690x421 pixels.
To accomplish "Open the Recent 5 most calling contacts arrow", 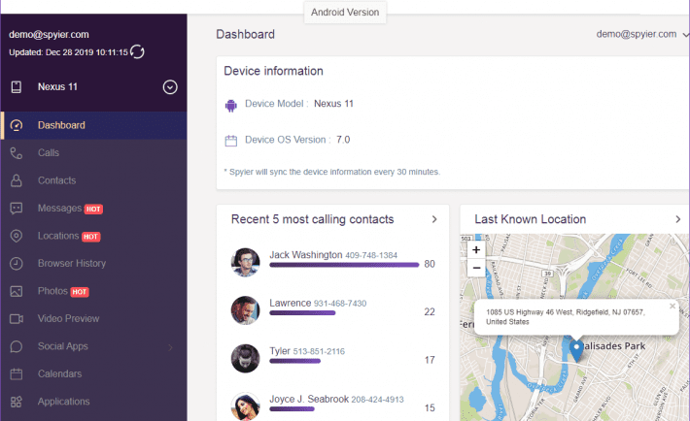I will point(434,219).
